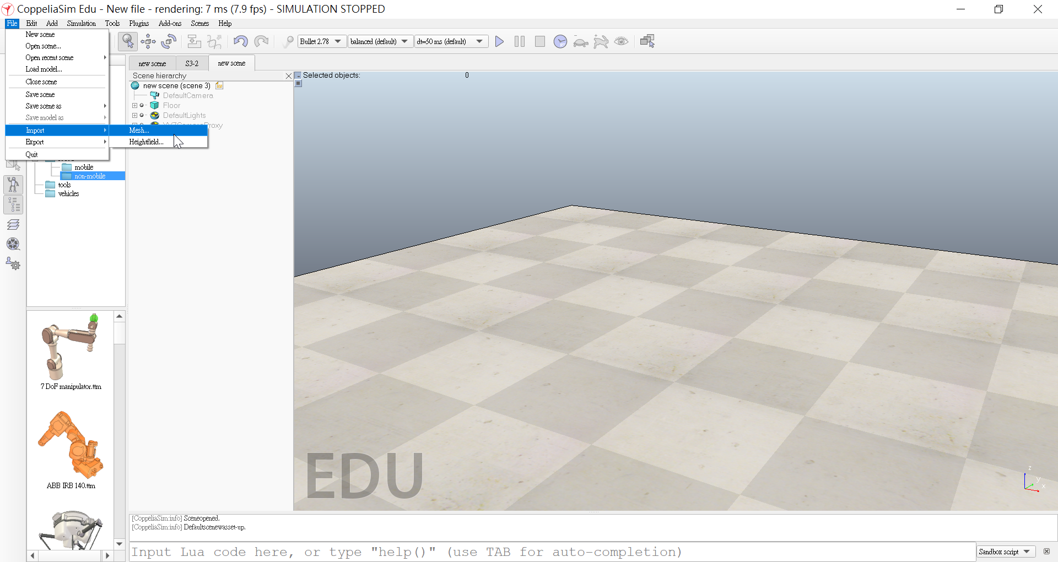Click the assemble/group objects toolbar icon
Viewport: 1058px width, 562px height.
coord(194,41)
